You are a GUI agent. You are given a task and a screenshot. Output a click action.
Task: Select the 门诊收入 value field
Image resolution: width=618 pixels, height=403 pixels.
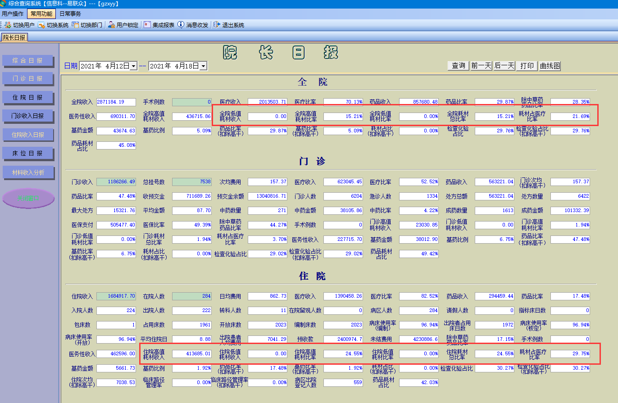point(116,182)
